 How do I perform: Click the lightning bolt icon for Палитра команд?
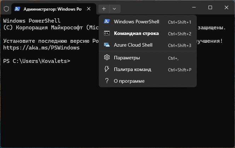coord(107,69)
